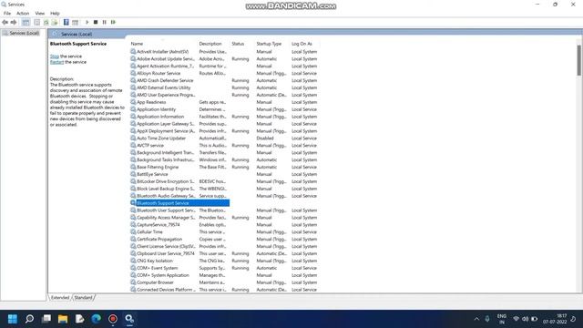
Task: Select the AVCTP service row
Action: pyautogui.click(x=224, y=146)
